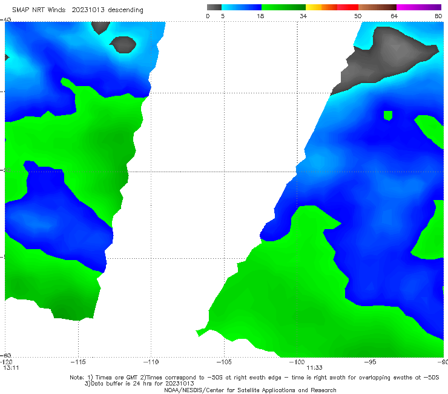
Task: Click the longitude label '-95'
Action: click(370, 362)
